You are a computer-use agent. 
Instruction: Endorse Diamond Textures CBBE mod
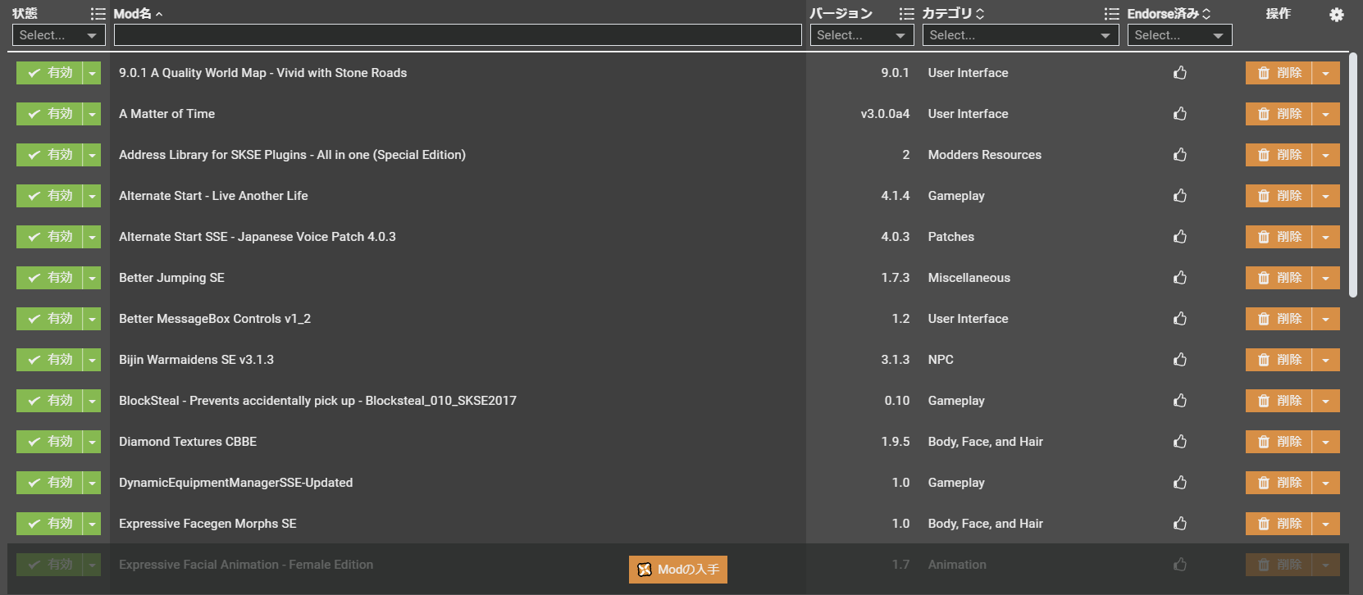click(1180, 442)
